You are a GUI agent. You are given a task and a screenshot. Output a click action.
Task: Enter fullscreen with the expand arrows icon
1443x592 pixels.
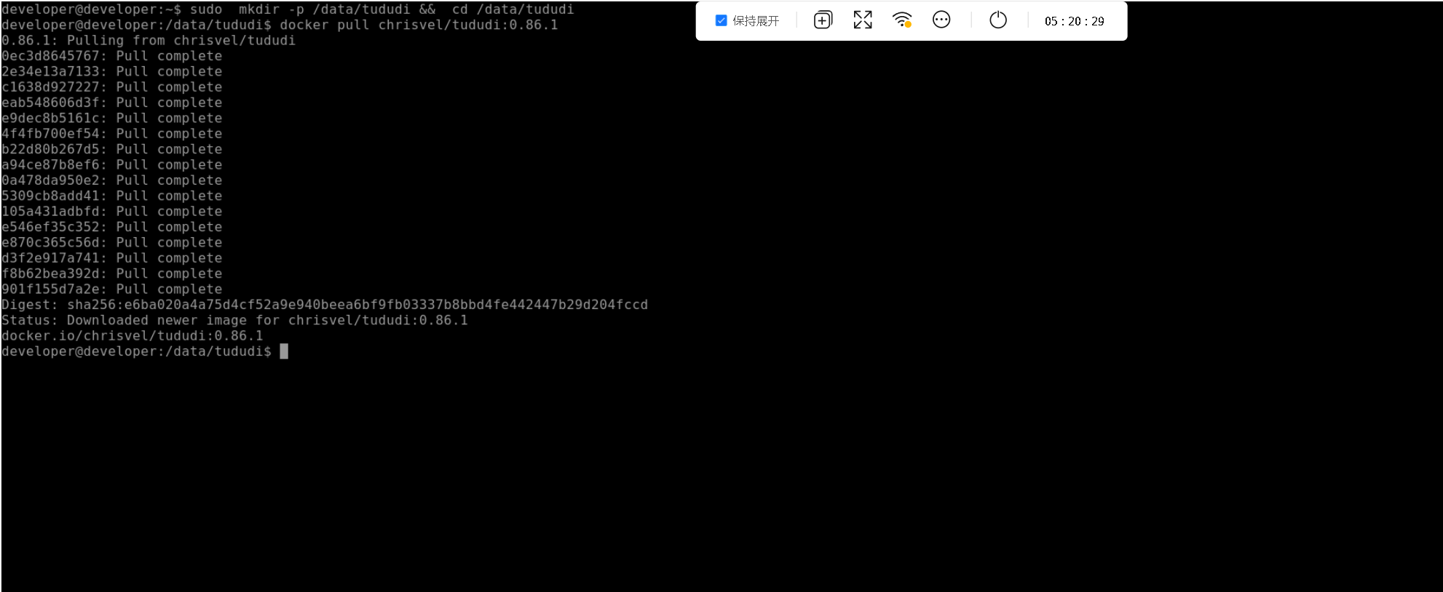863,20
